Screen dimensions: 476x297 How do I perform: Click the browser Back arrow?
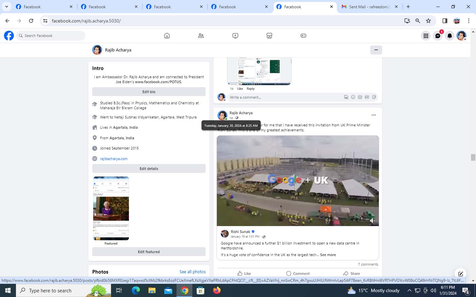[x=7, y=21]
